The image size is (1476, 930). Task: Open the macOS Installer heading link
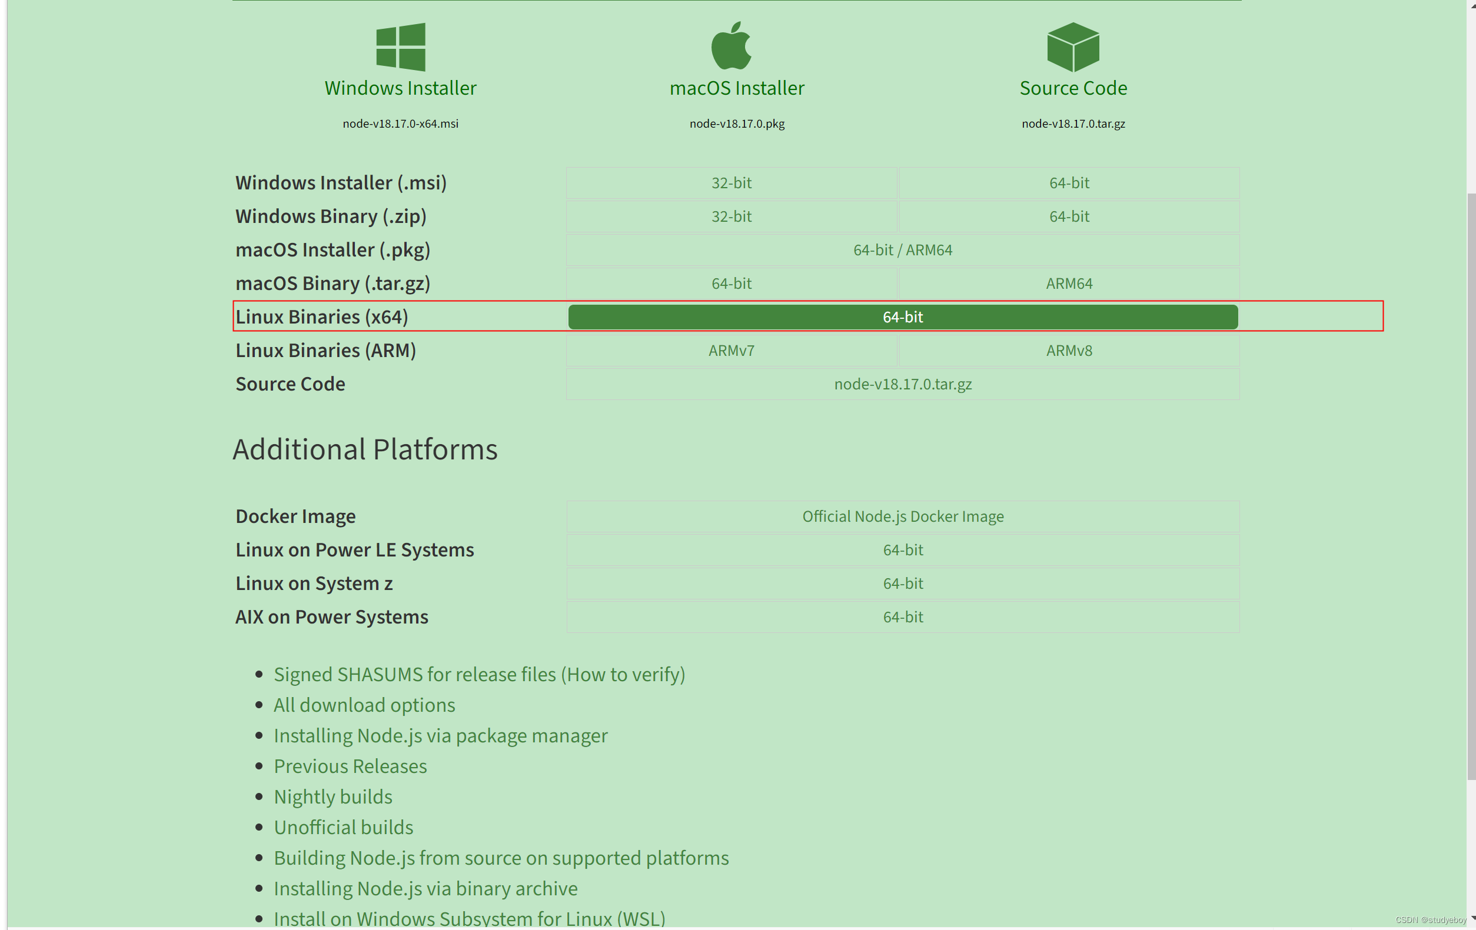click(x=737, y=88)
